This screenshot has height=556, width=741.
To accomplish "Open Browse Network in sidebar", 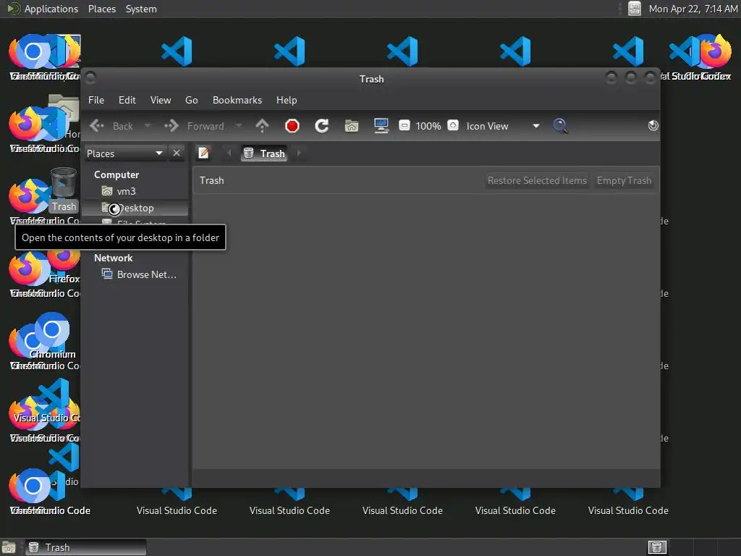I will [x=135, y=274].
